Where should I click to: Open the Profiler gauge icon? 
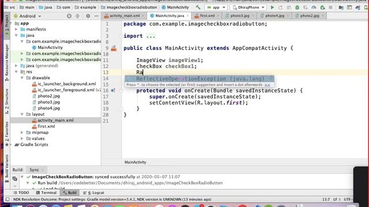point(314,7)
